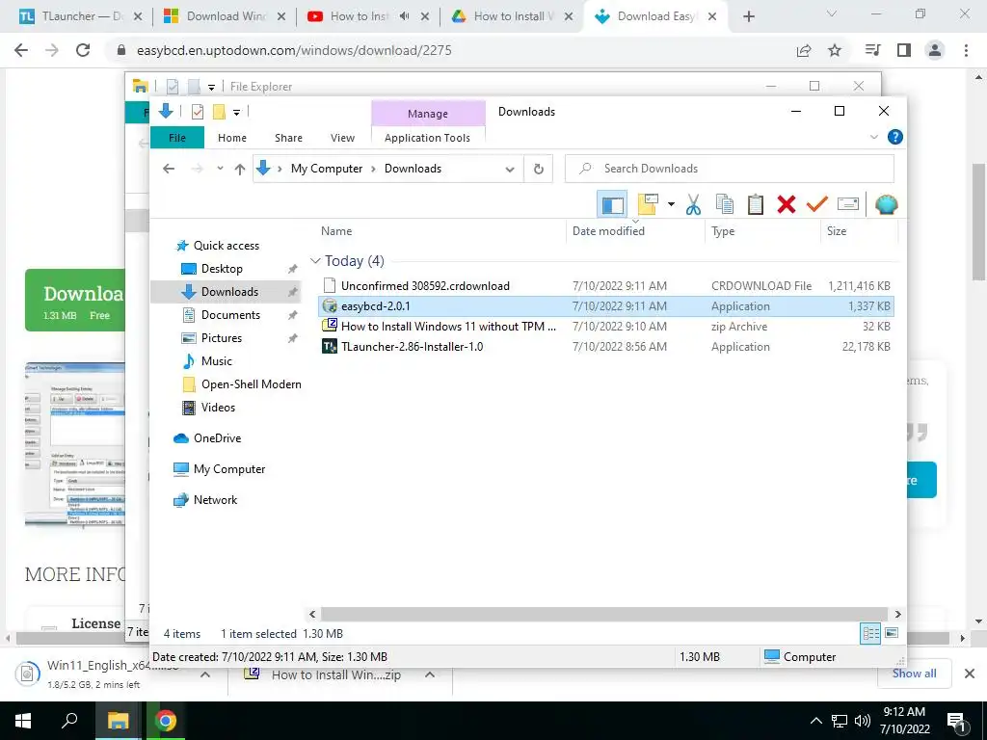Open My Computer in navigation pane

pyautogui.click(x=229, y=469)
